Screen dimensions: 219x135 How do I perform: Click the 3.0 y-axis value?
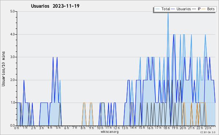(12, 57)
